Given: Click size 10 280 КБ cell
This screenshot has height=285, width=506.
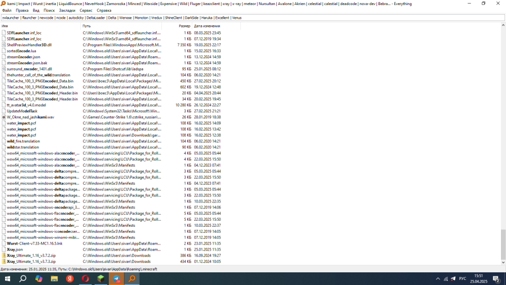Looking at the screenshot, I should pos(183,105).
